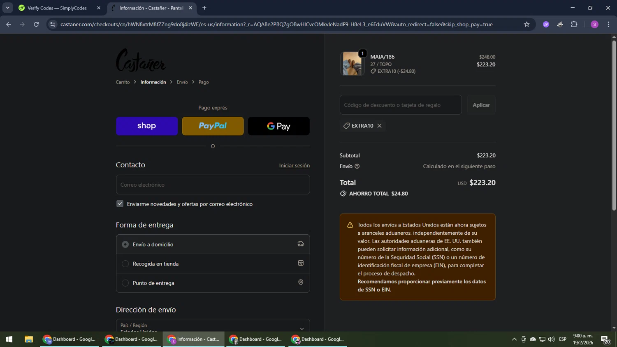Go forward in browser history
Screen dimensions: 617x347
(x=22, y=24)
